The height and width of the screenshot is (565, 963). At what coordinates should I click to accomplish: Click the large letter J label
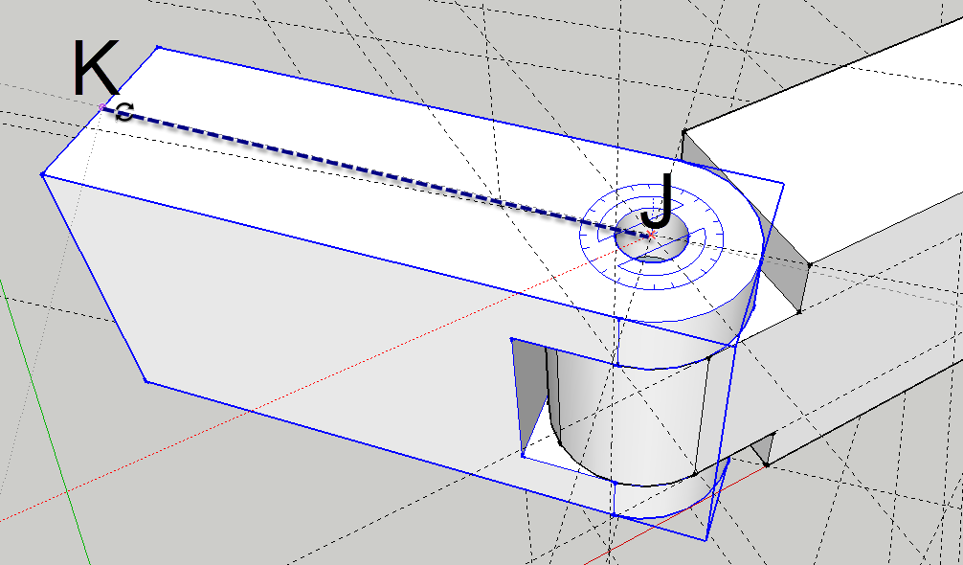tap(658, 198)
